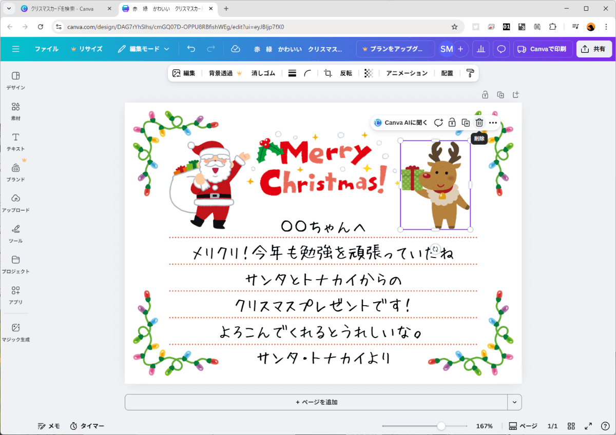Viewport: 616px width, 435px height.
Task: Click the design title text field
Action: click(298, 49)
